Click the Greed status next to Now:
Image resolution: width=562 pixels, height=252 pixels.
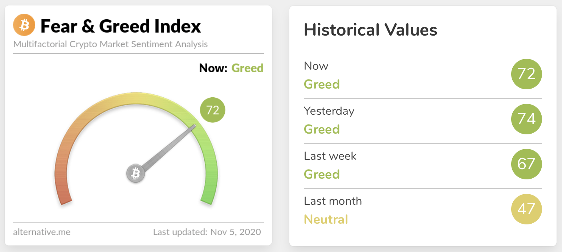[247, 68]
